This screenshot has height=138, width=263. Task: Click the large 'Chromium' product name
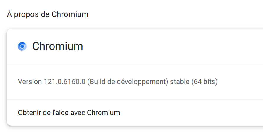click(x=58, y=46)
